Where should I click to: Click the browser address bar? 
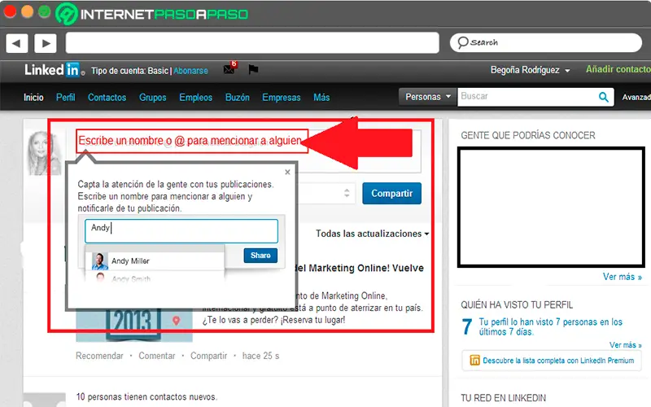point(252,43)
